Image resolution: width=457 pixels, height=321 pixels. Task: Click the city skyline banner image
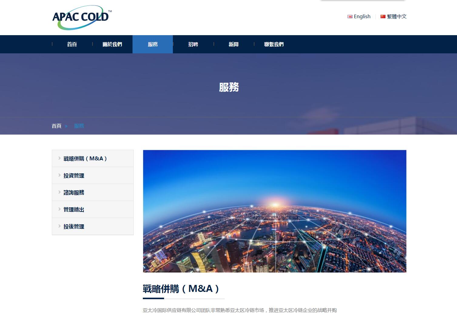tap(275, 211)
